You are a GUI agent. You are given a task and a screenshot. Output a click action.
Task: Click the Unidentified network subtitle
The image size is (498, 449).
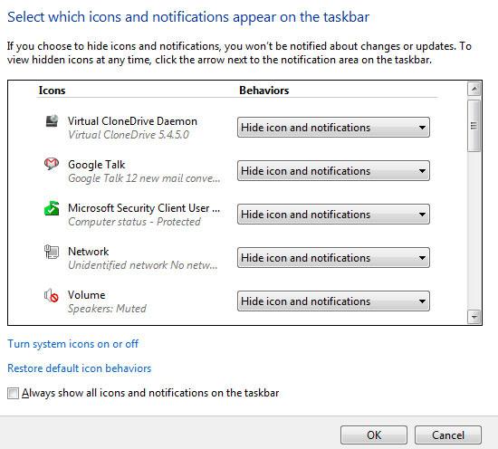pyautogui.click(x=143, y=265)
